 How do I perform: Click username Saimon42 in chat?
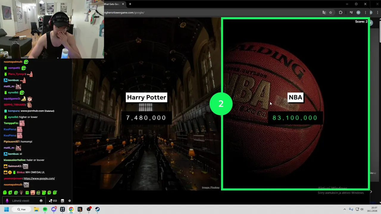15,166
